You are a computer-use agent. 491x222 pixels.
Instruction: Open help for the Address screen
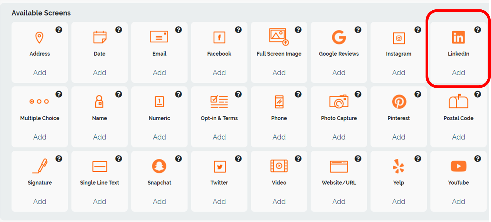(59, 30)
